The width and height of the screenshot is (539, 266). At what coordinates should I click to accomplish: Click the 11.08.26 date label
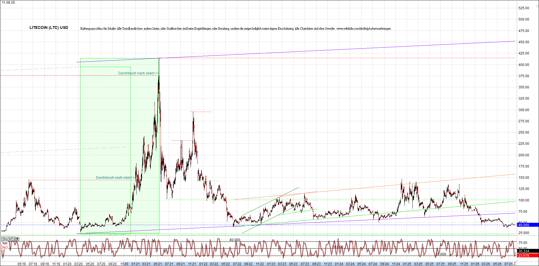(x=8, y=3)
